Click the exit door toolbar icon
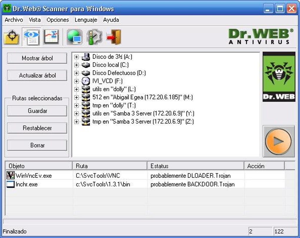The image size is (300, 238). coord(114,37)
